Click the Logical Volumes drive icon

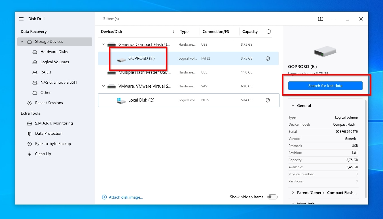coord(35,62)
